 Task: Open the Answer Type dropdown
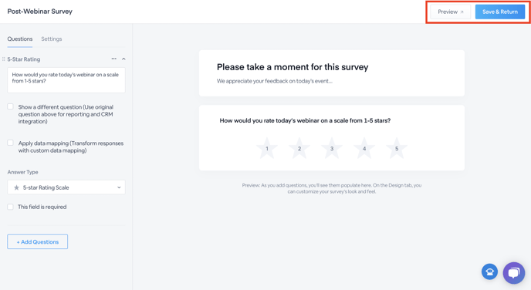point(66,187)
